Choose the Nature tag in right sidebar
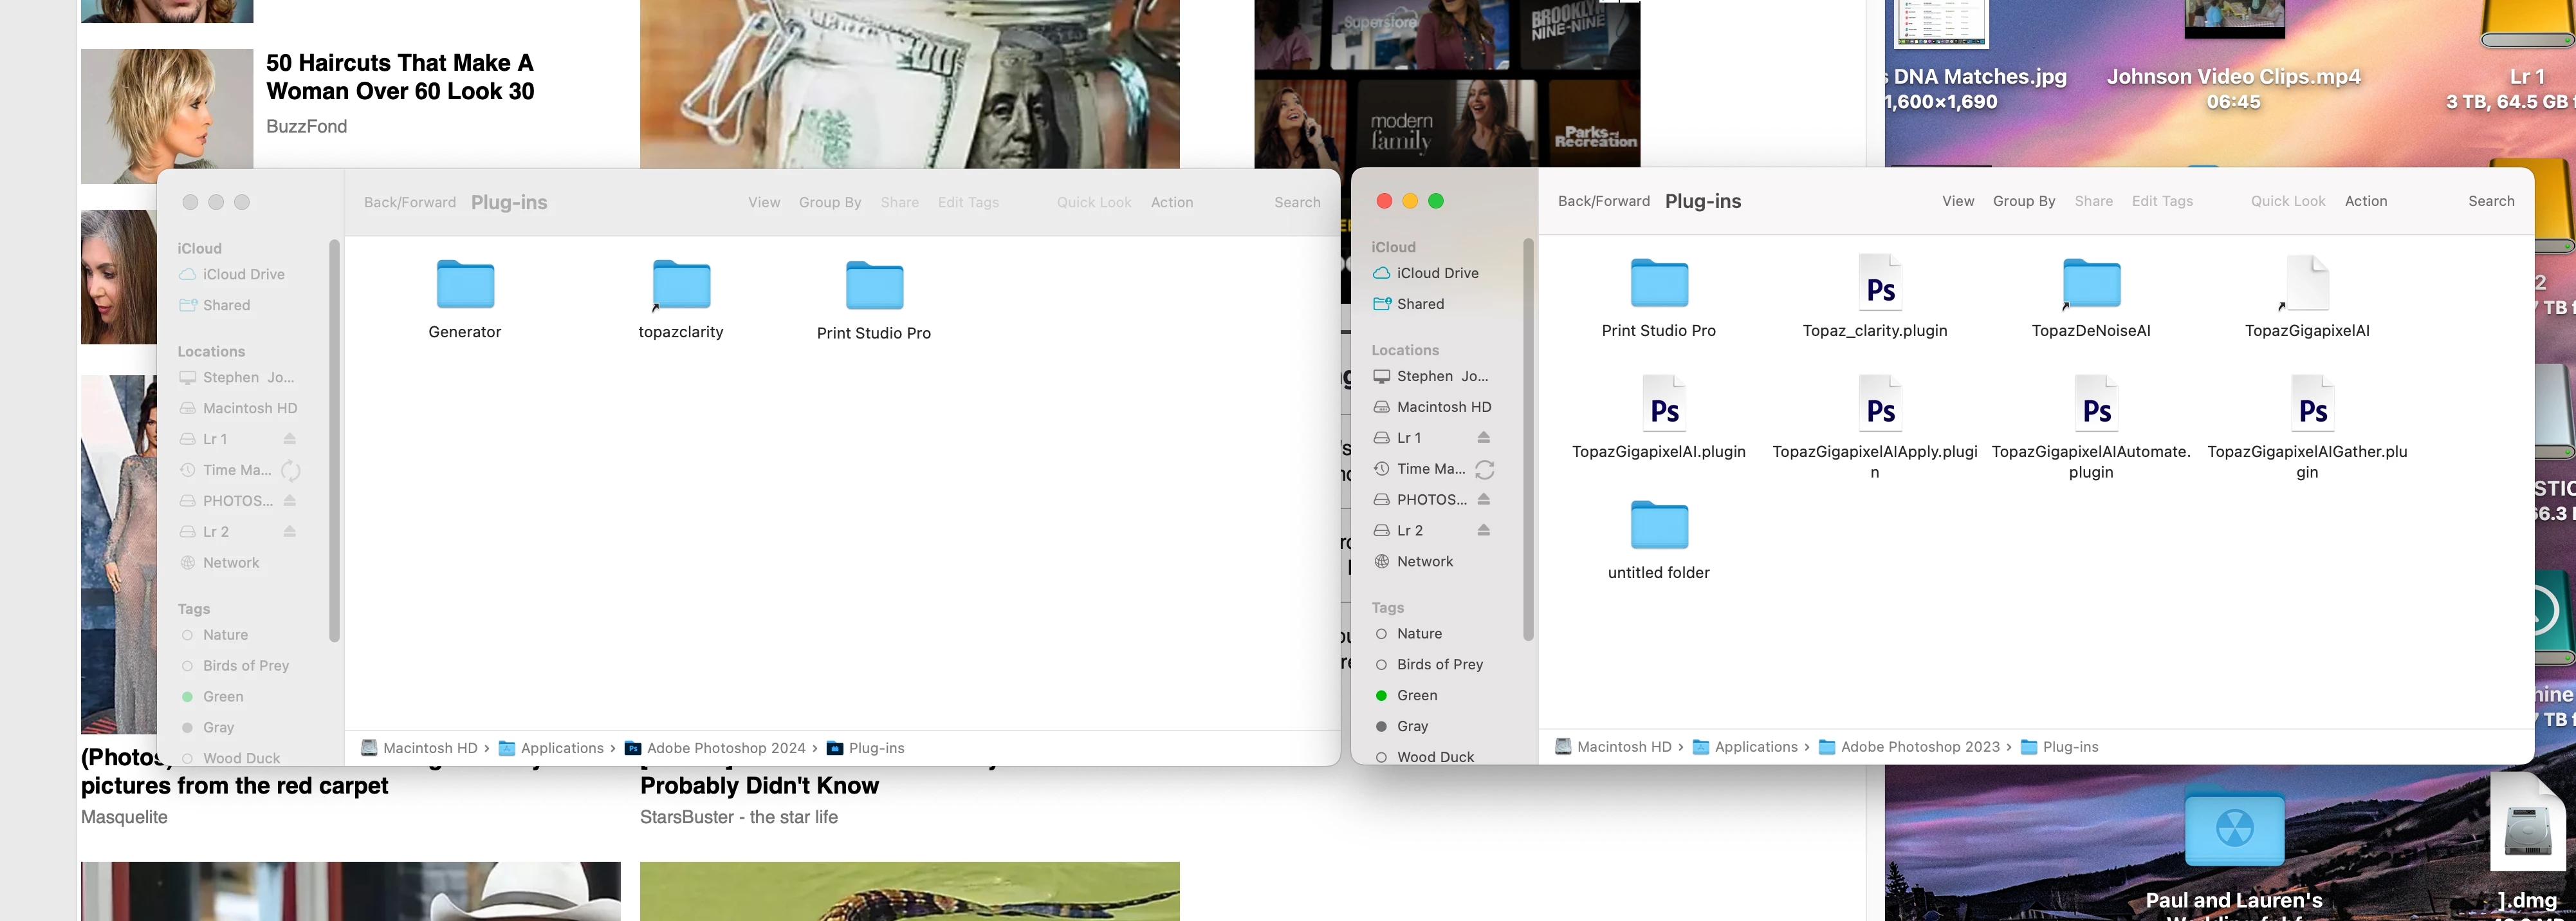This screenshot has height=921, width=2576. tap(1418, 634)
